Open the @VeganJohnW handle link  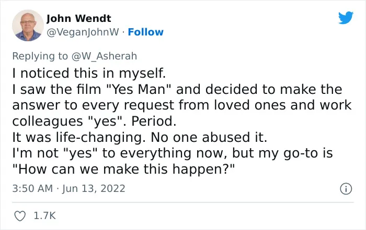[x=83, y=32]
